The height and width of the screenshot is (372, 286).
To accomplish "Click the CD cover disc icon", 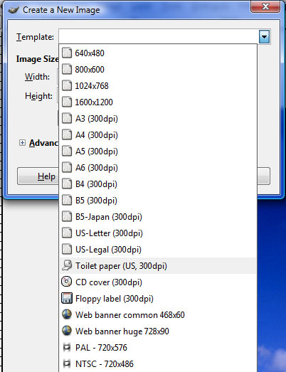I will click(67, 282).
